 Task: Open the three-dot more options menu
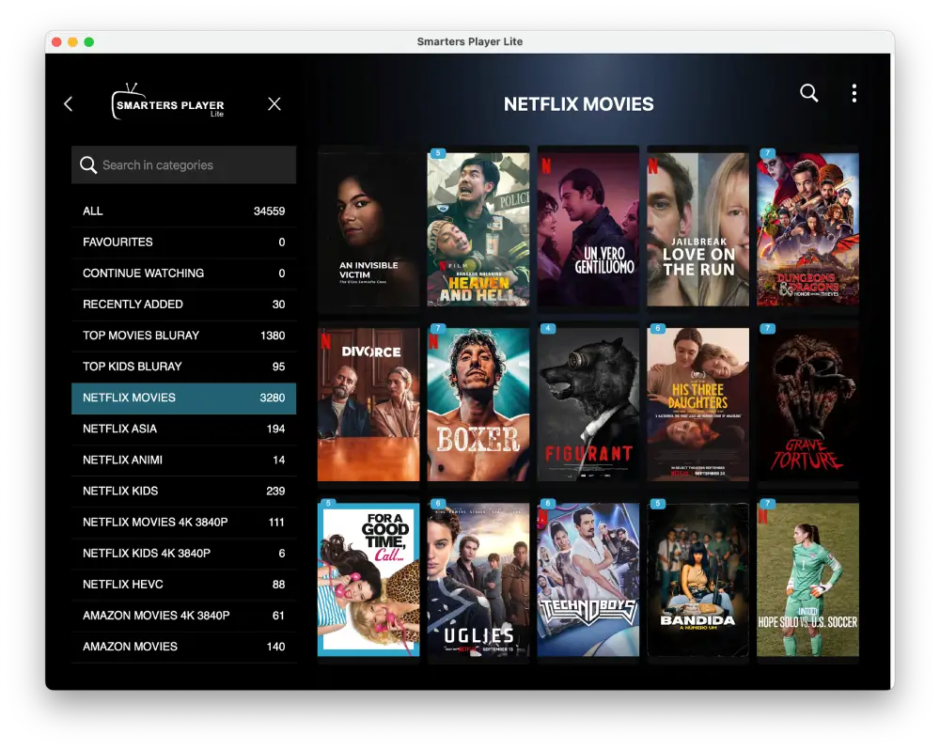pyautogui.click(x=854, y=93)
